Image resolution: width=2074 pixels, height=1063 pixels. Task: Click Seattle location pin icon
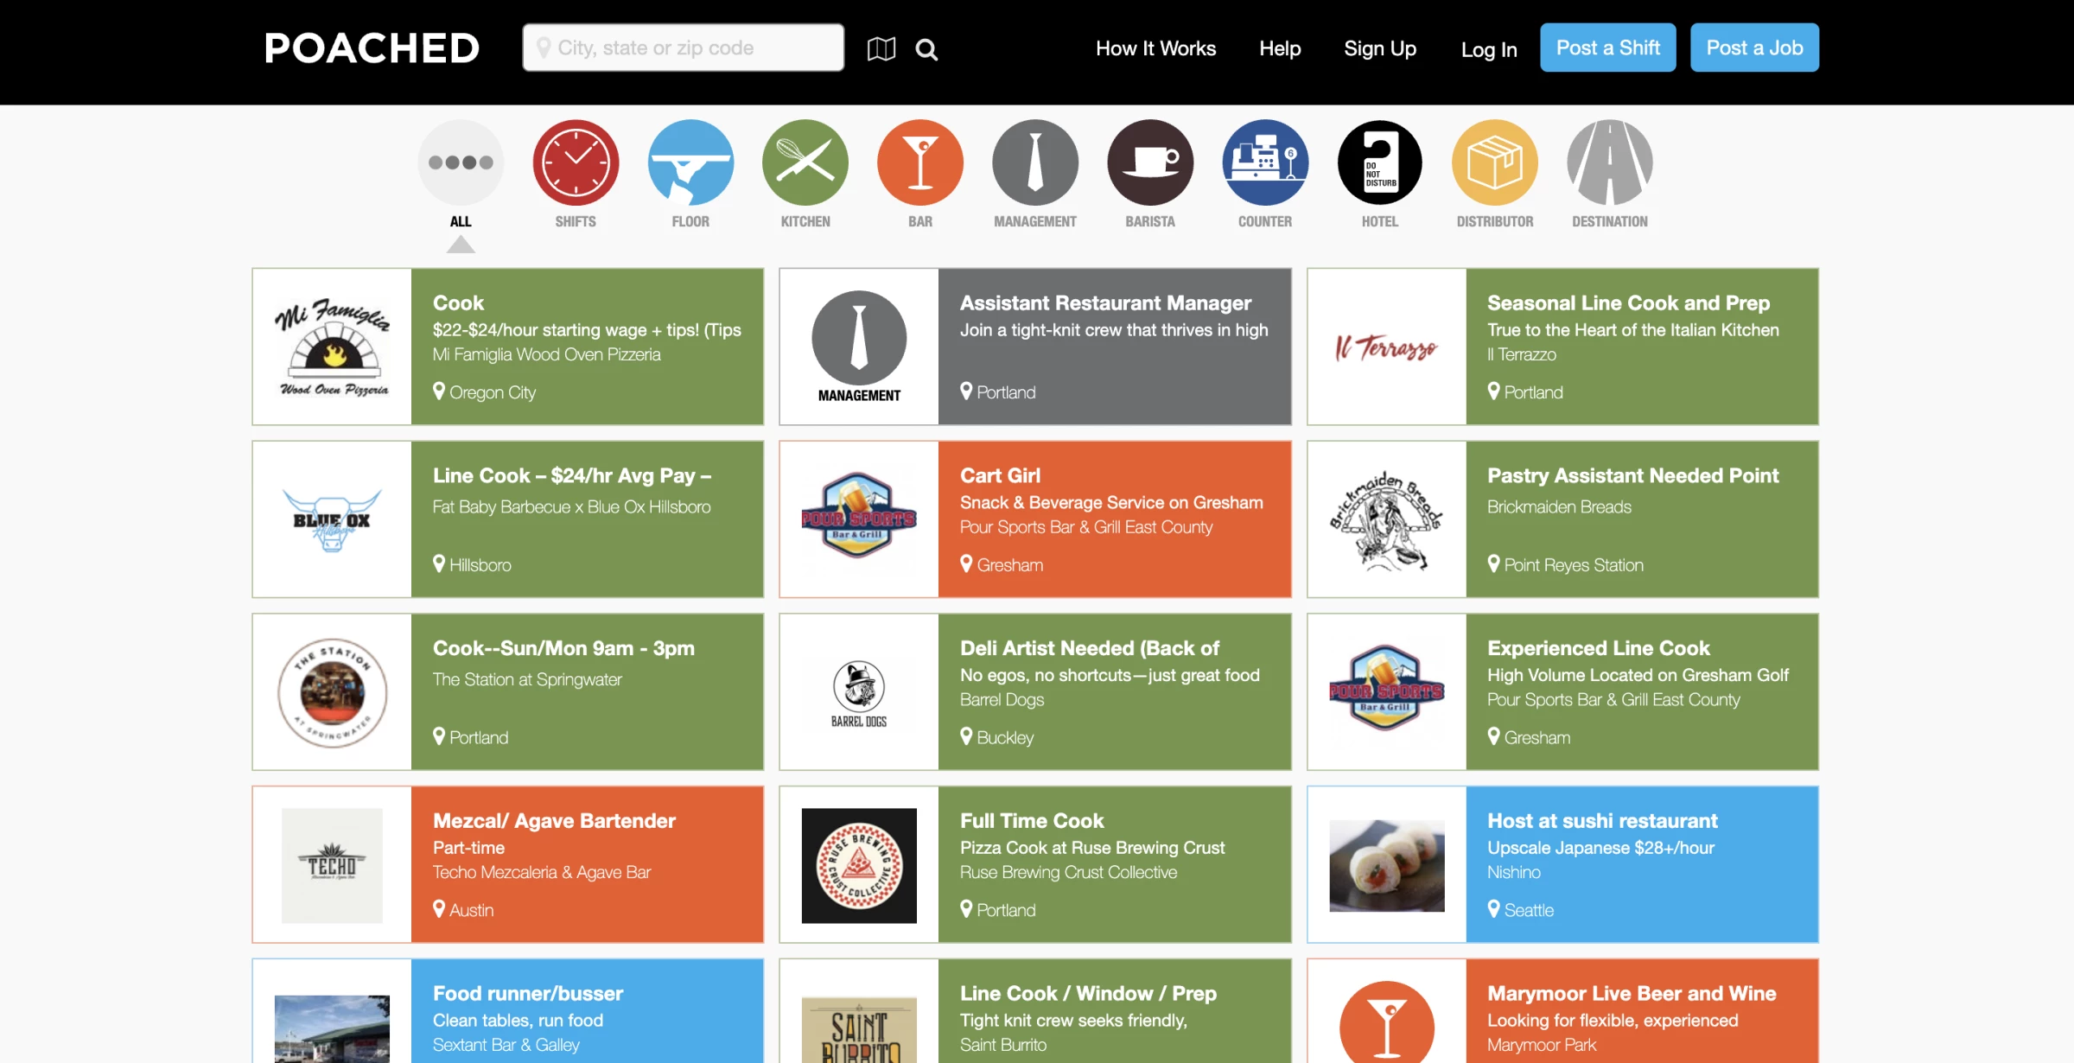(x=1493, y=909)
